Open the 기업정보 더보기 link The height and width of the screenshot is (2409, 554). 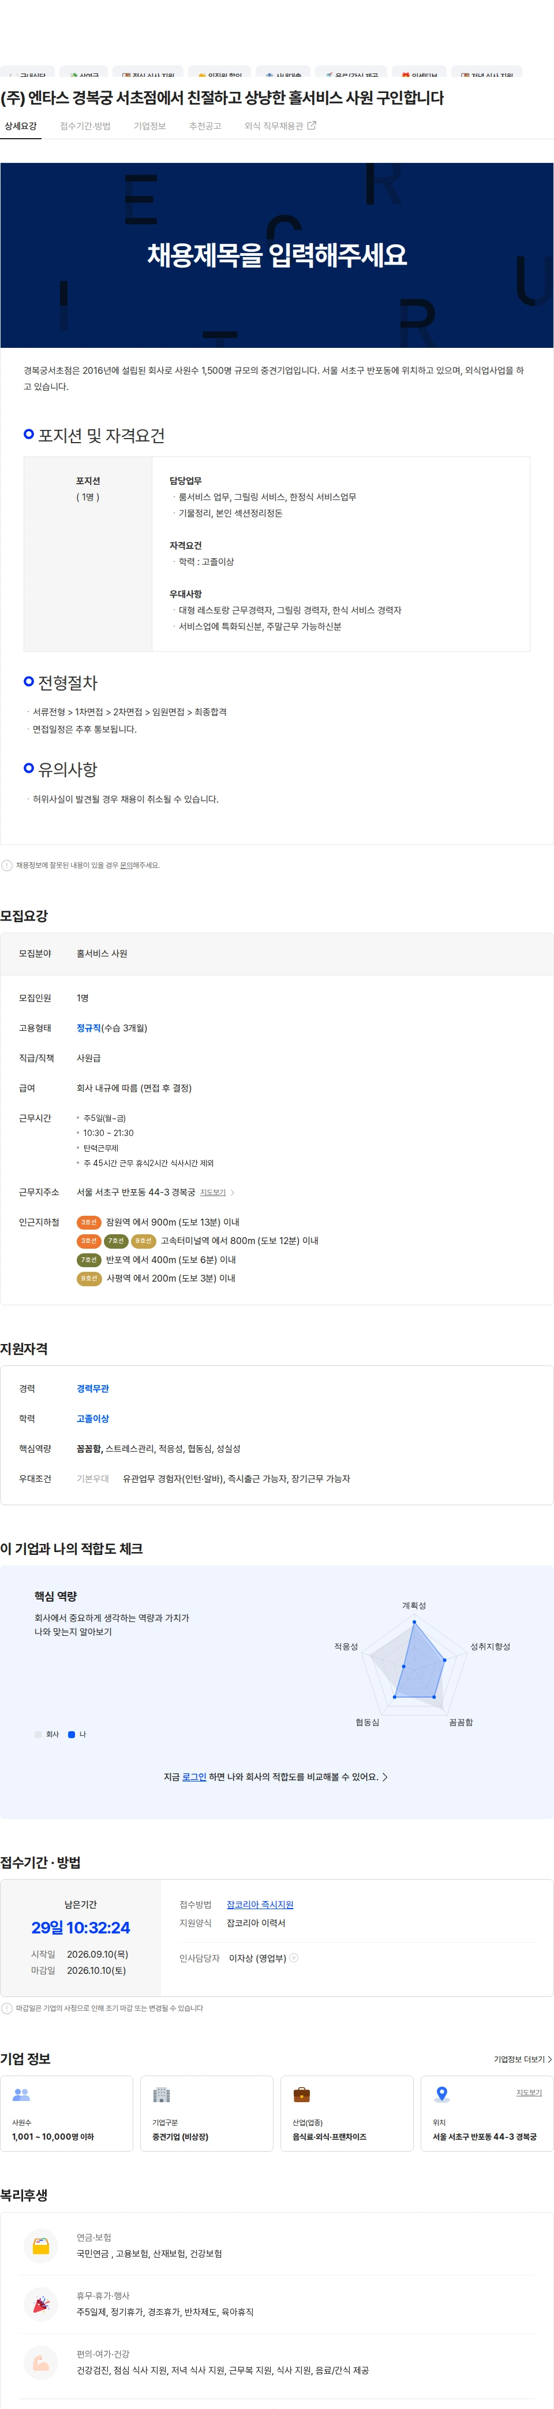point(522,2059)
